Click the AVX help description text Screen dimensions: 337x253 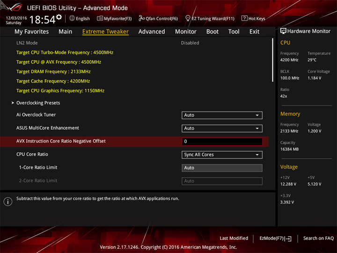[97, 199]
